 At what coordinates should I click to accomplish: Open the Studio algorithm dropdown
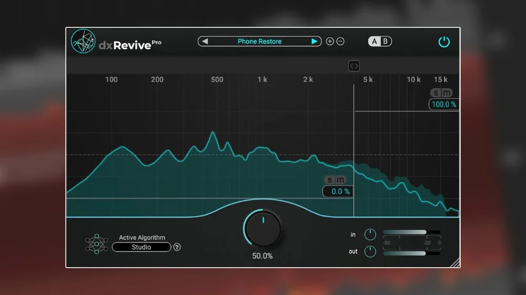tap(141, 247)
